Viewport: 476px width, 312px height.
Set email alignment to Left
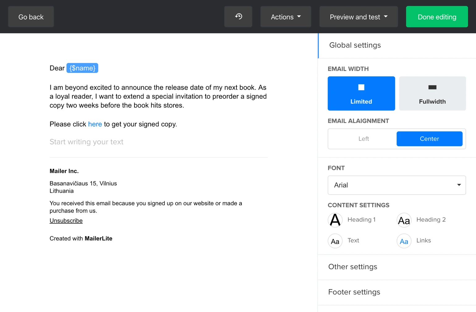(x=363, y=139)
